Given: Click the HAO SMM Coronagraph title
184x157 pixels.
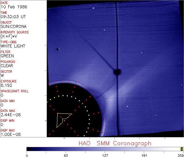Looking at the screenshot, I should [x=115, y=144].
